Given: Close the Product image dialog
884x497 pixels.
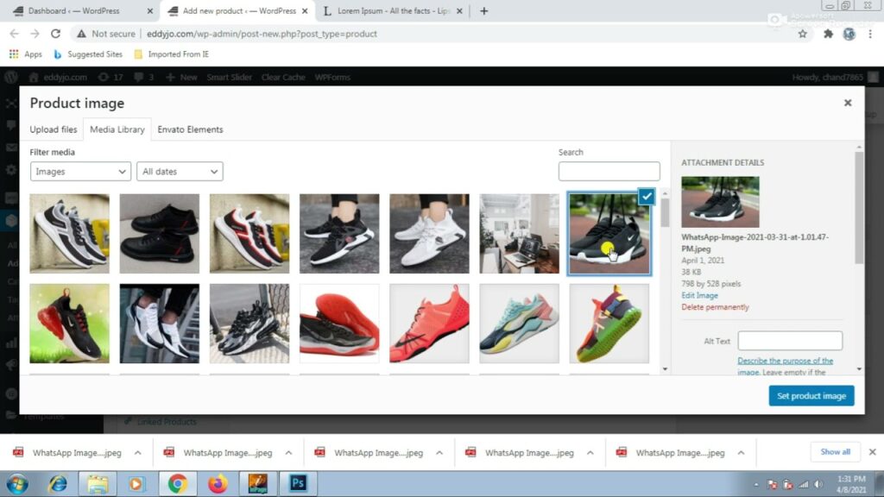Looking at the screenshot, I should click(x=847, y=103).
